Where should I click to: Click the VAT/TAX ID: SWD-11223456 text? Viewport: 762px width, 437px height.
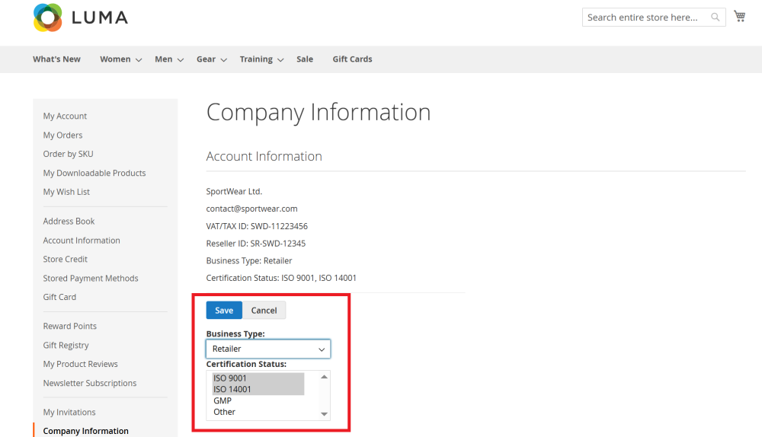click(257, 226)
